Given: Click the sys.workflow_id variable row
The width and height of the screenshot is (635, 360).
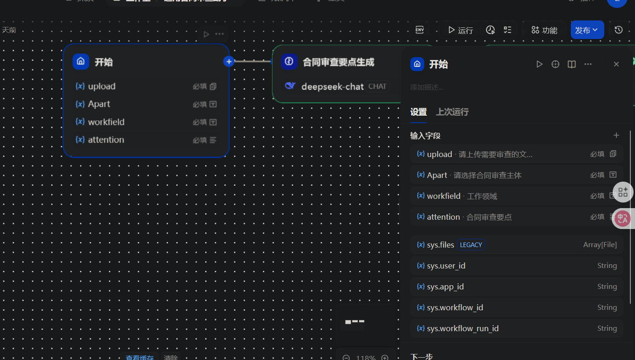Looking at the screenshot, I should (516, 308).
